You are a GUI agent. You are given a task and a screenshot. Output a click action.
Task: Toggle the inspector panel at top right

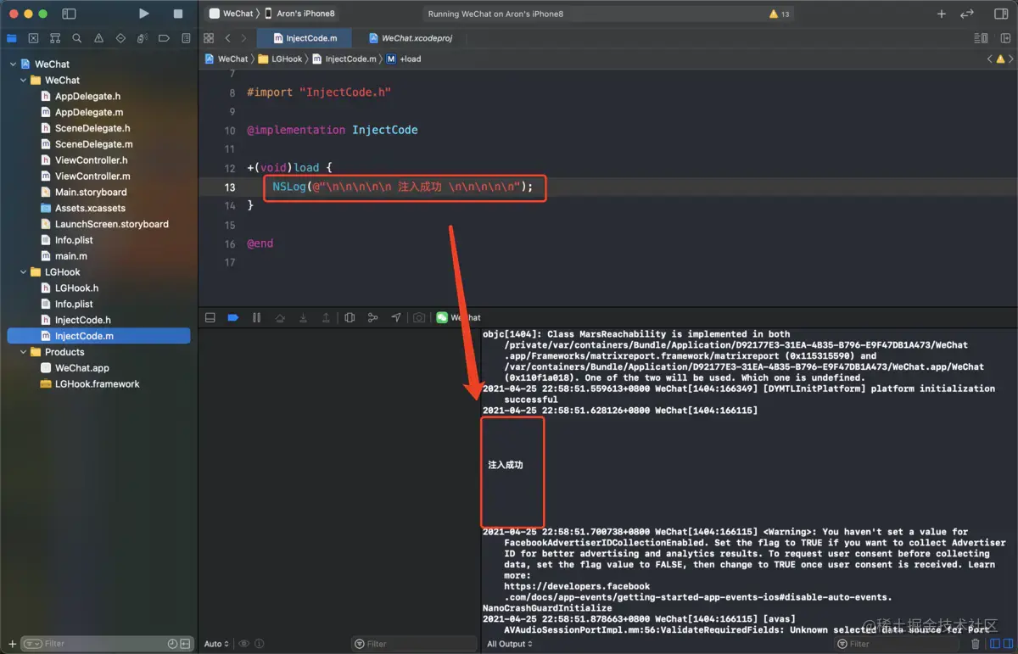[x=1000, y=14]
